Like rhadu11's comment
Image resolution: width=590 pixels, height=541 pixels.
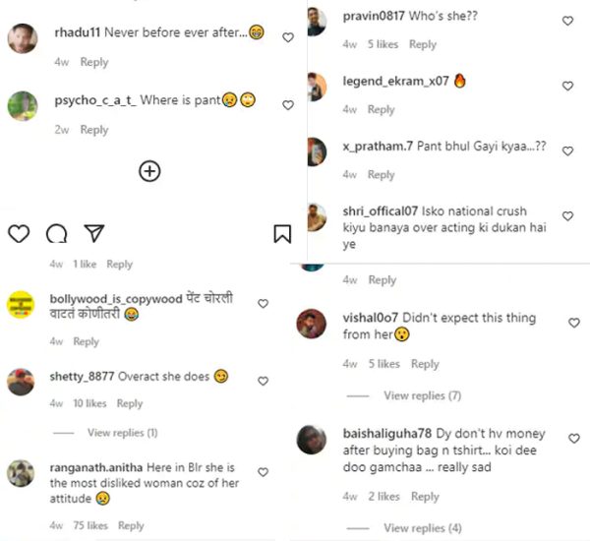point(288,37)
